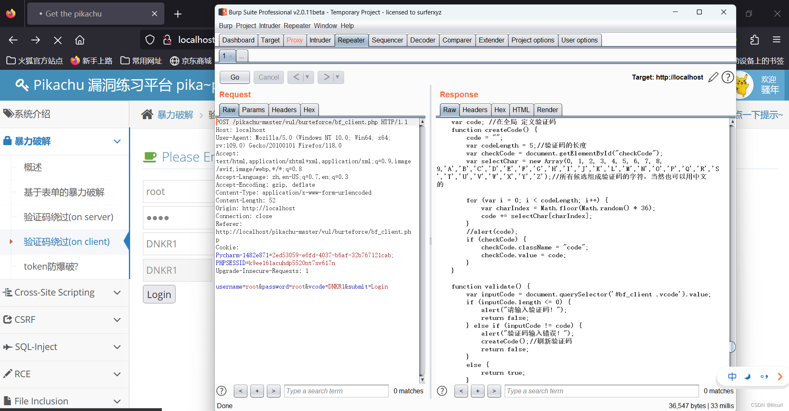The image size is (789, 411).
Task: Open new Firefox tab with plus
Action: (178, 14)
